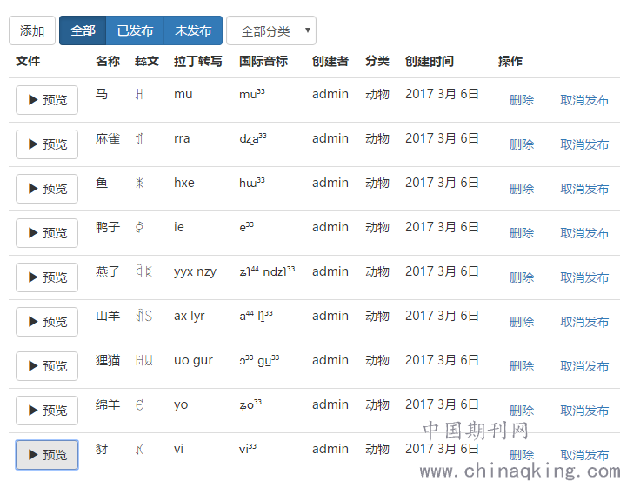This screenshot has width=620, height=481.
Task: Unpublish the 马 entry via 取消发布
Action: point(584,100)
